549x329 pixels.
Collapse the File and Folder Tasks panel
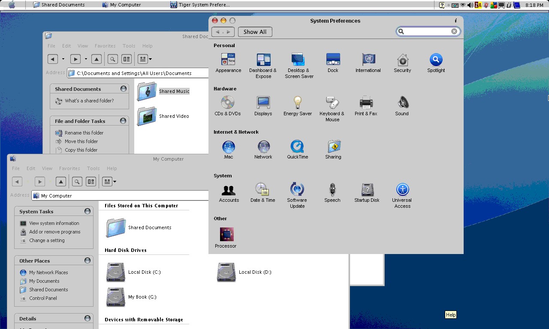click(x=123, y=121)
